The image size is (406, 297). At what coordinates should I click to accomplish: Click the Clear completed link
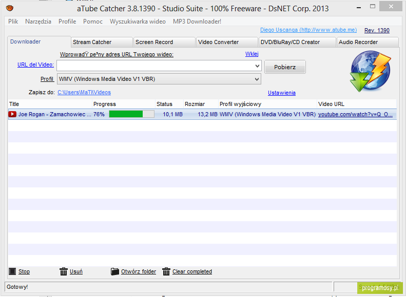[x=192, y=272]
